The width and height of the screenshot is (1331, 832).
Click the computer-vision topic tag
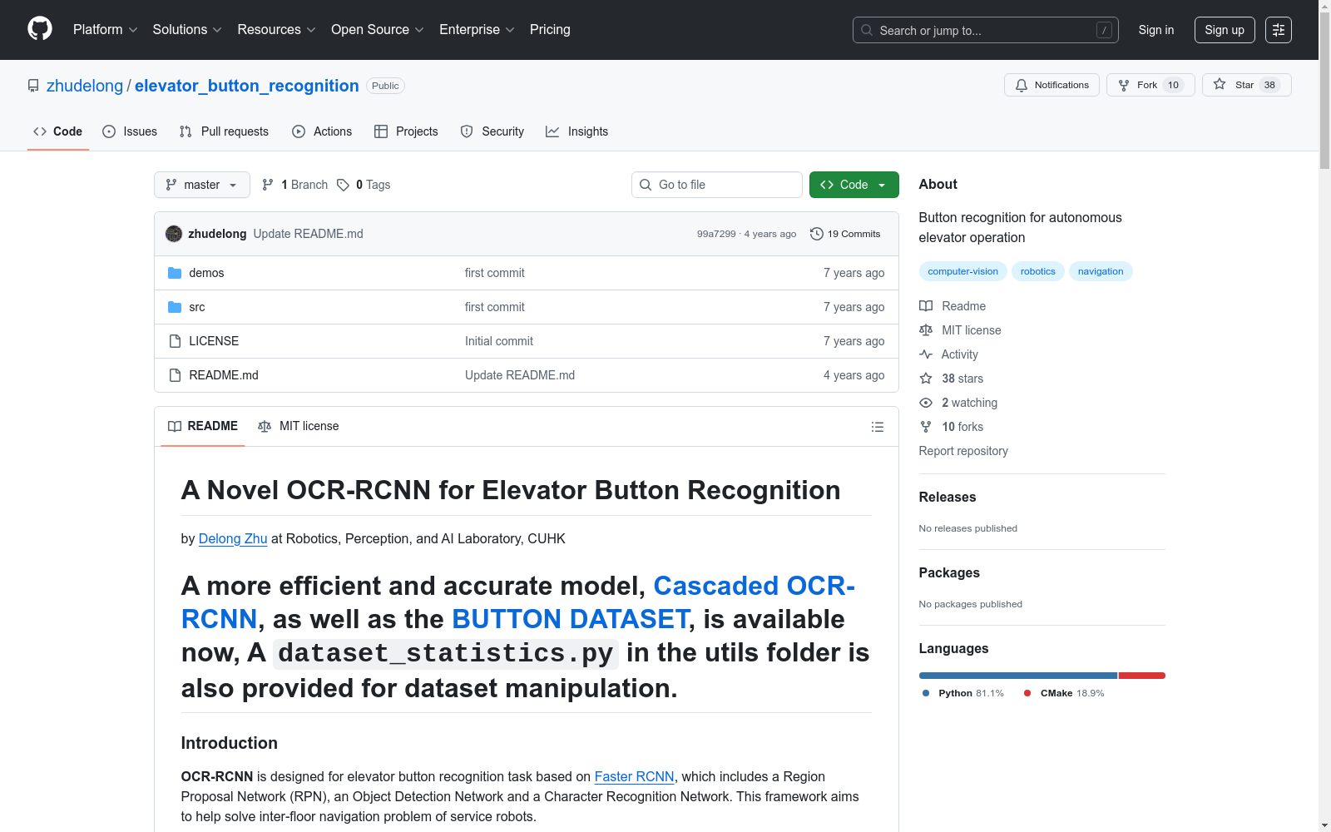click(x=962, y=271)
